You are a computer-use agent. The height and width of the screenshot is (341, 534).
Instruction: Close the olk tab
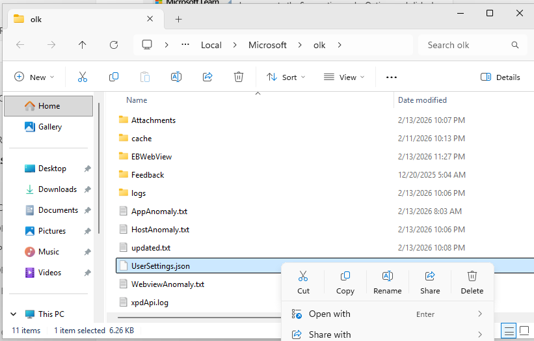pyautogui.click(x=150, y=19)
